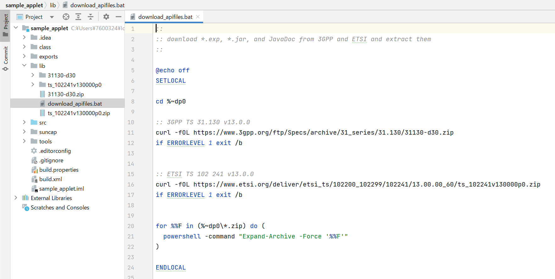This screenshot has width=555, height=279.
Task: Click the External Libraries icon
Action: tap(25, 198)
